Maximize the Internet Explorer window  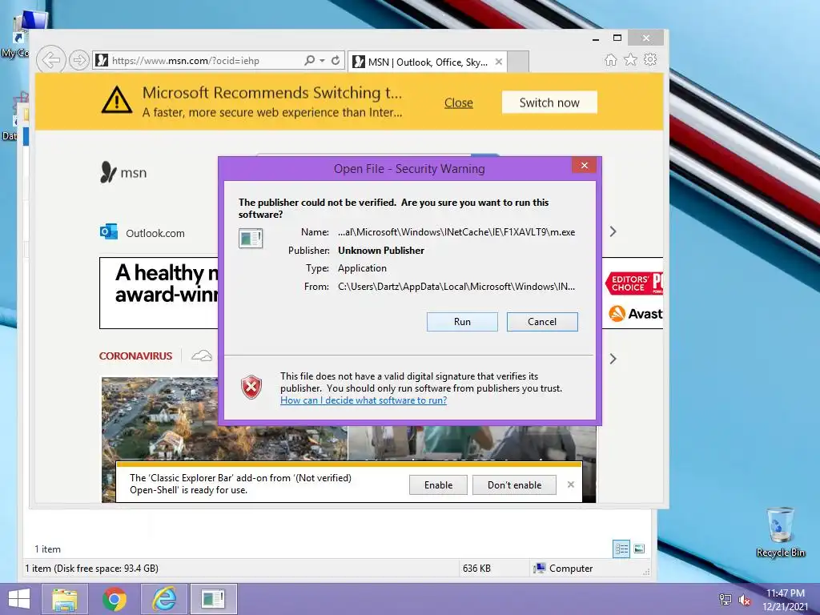(x=617, y=38)
